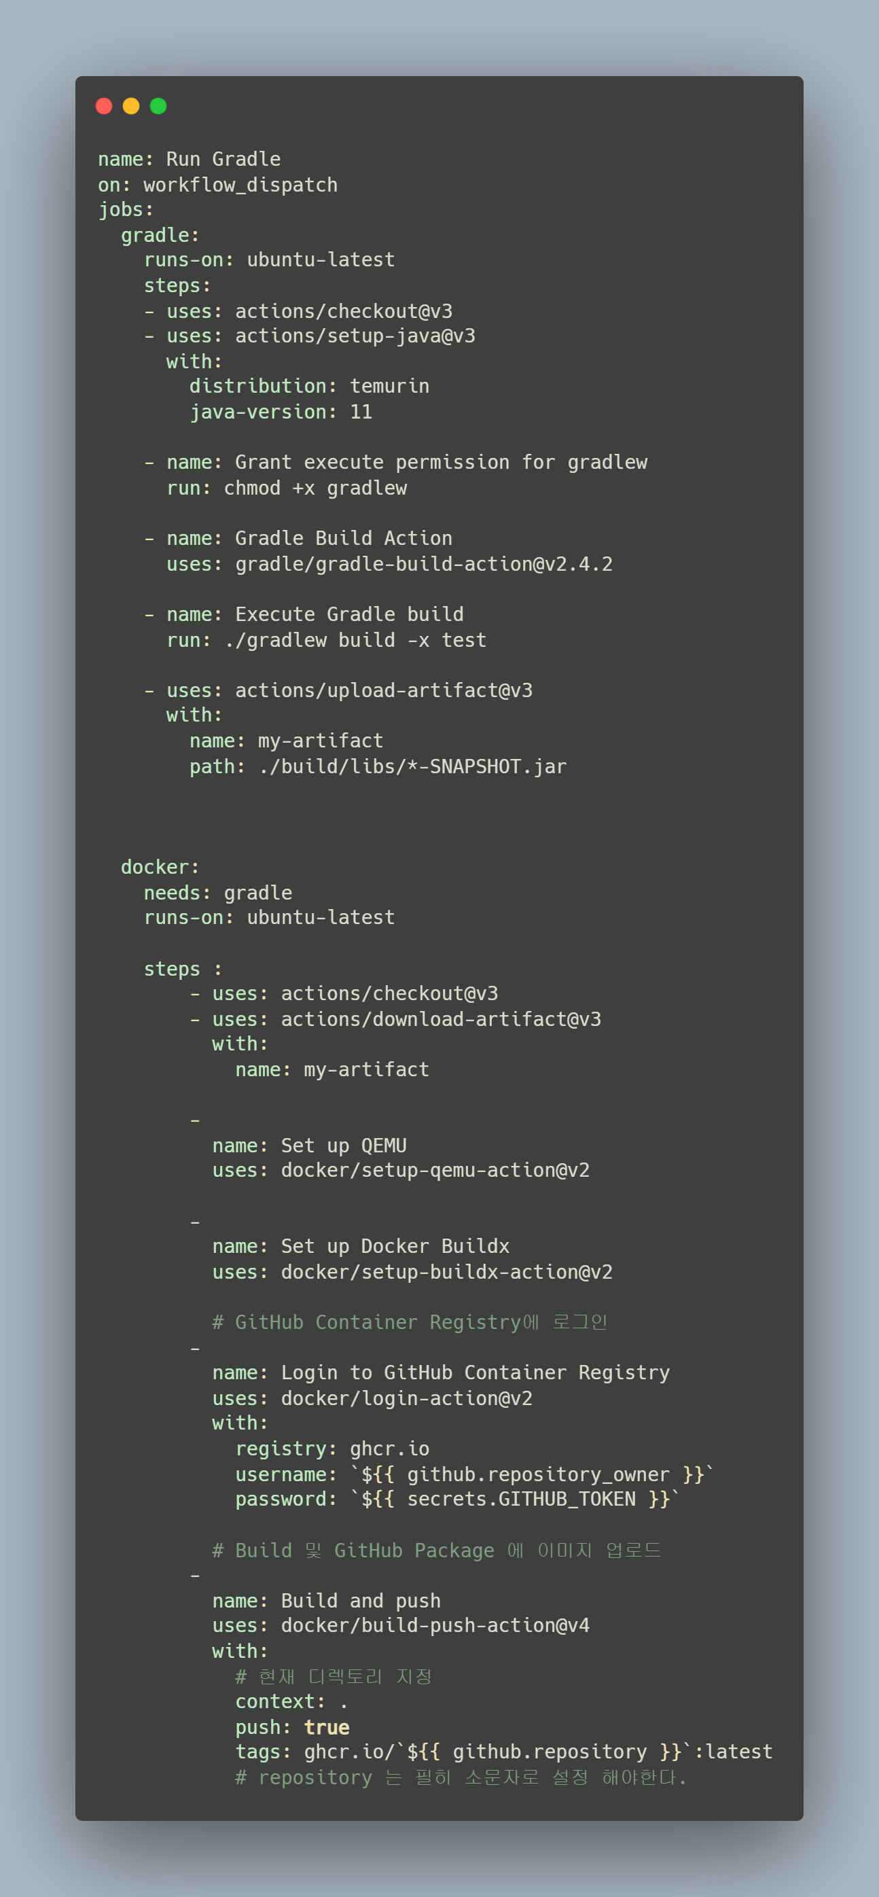Screen dimensions: 879x1897
Task: Click the java-version value 11
Action: coord(361,412)
